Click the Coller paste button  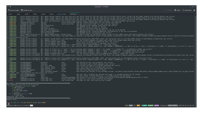(177, 10)
